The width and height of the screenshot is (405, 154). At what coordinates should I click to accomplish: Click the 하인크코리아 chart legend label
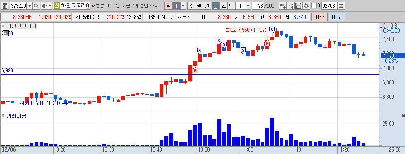tap(21, 26)
